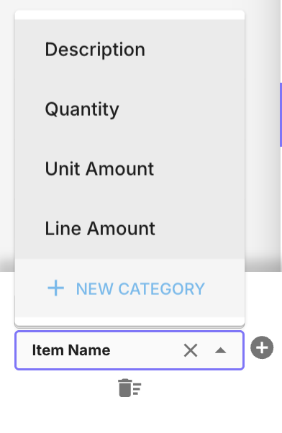Select Description from the category list
Image resolution: width=282 pixels, height=433 pixels.
point(129,50)
